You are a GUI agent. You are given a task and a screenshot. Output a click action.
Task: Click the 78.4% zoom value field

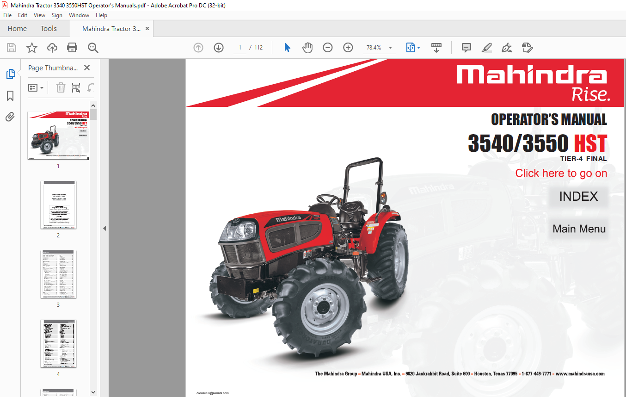point(374,48)
